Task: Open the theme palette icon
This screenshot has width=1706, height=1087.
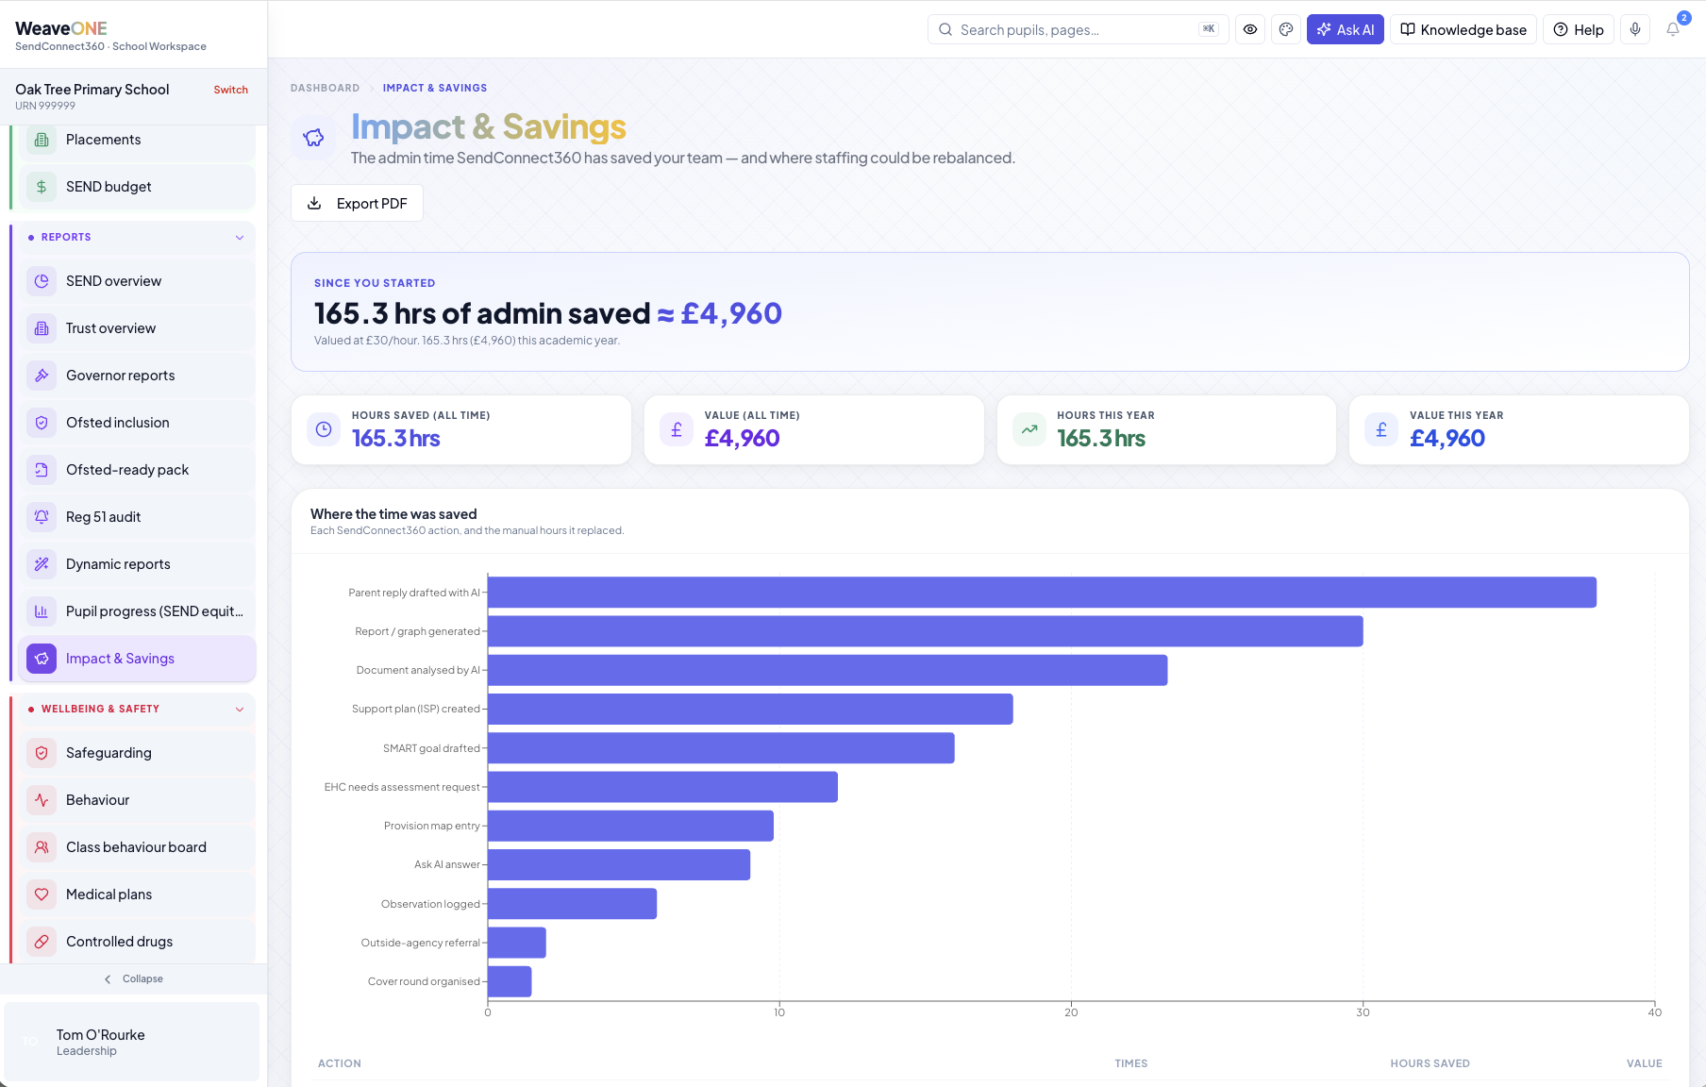Action: [1286, 29]
